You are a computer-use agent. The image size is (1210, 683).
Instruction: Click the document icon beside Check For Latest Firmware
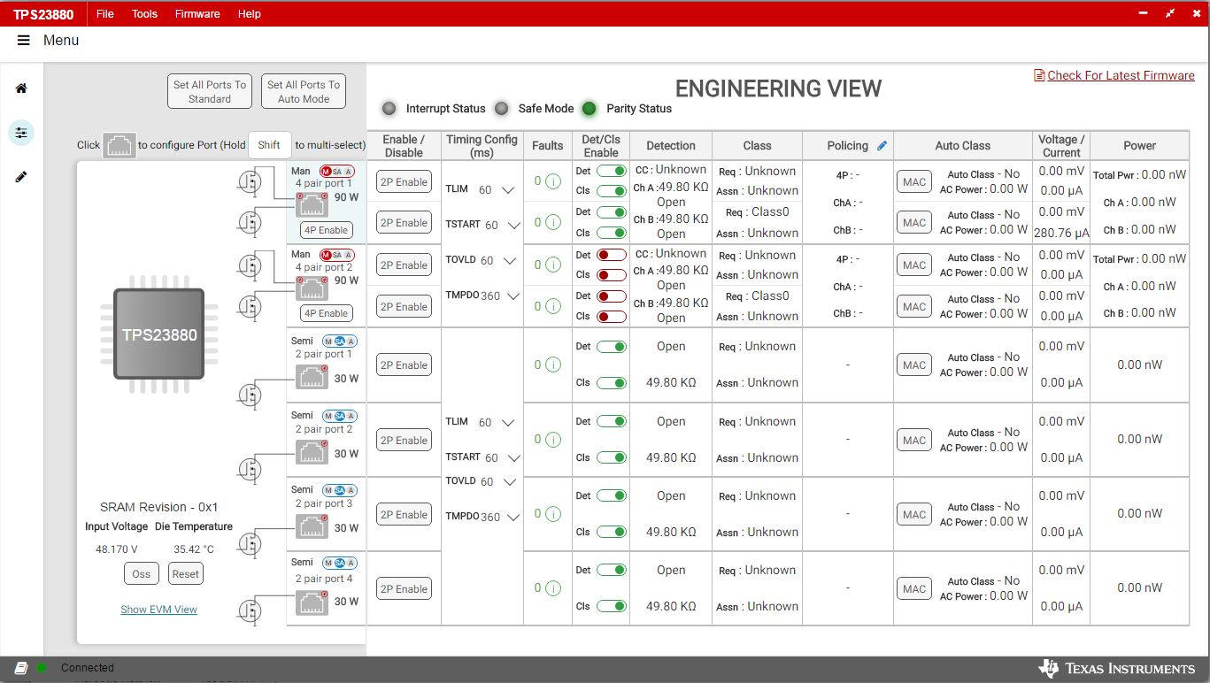pyautogui.click(x=1039, y=76)
